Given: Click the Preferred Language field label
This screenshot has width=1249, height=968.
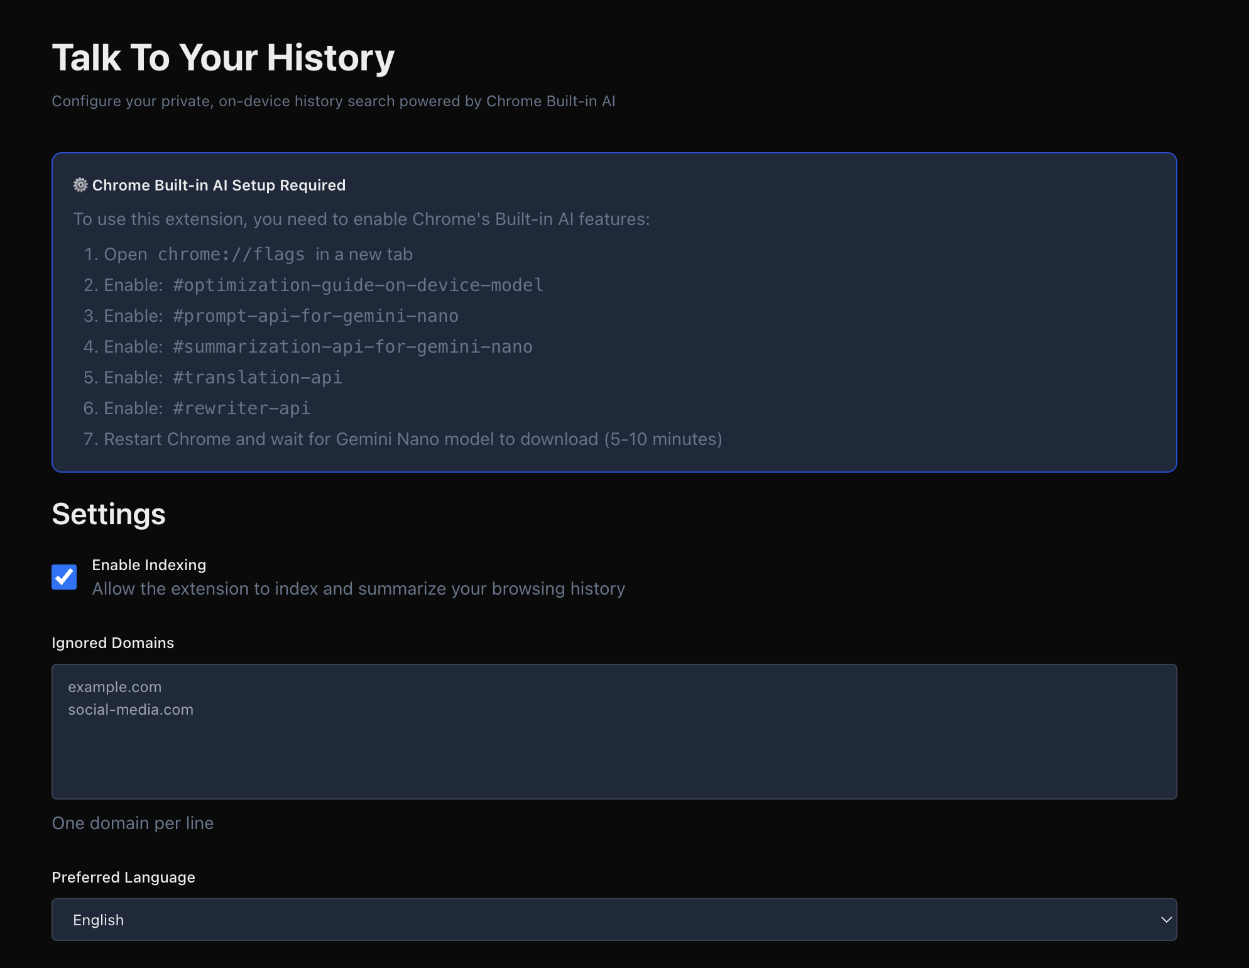Looking at the screenshot, I should (123, 877).
